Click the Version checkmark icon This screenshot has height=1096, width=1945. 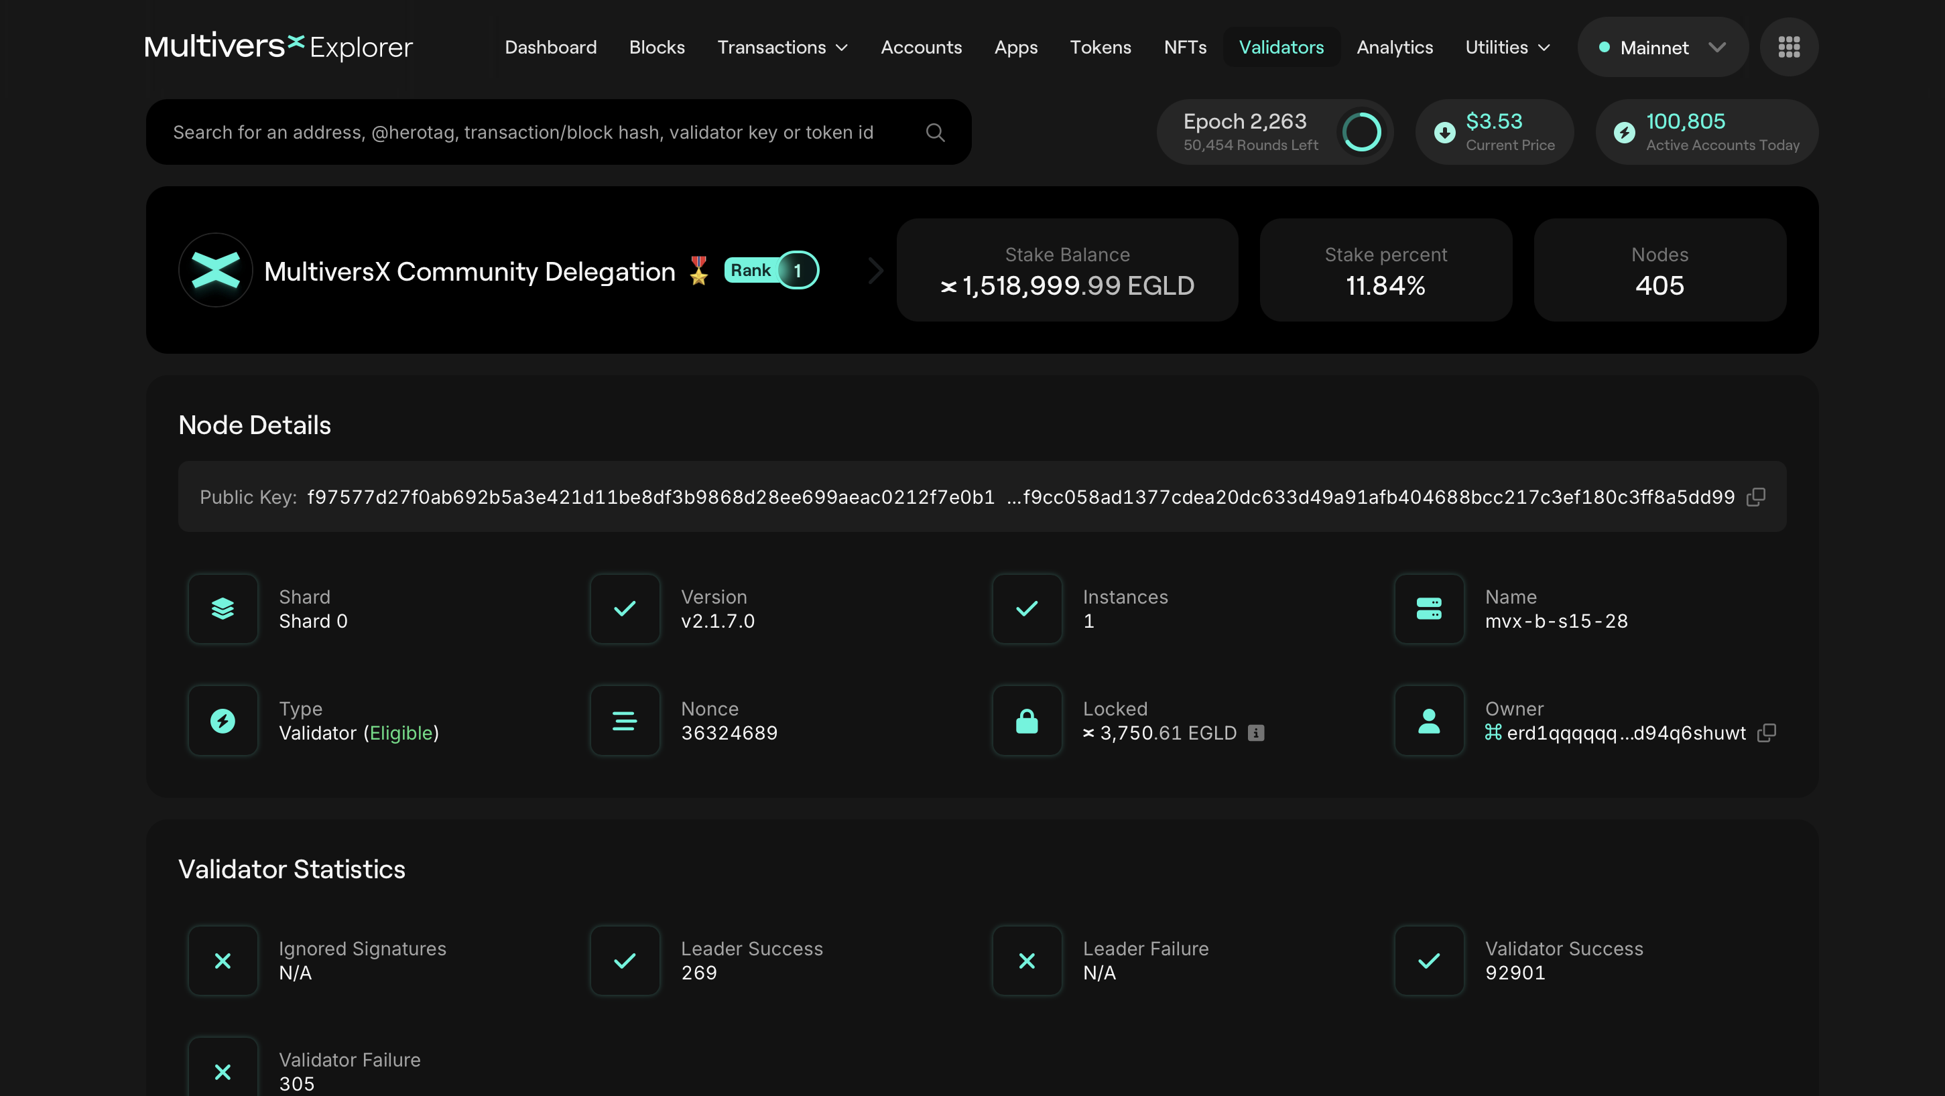(x=625, y=608)
